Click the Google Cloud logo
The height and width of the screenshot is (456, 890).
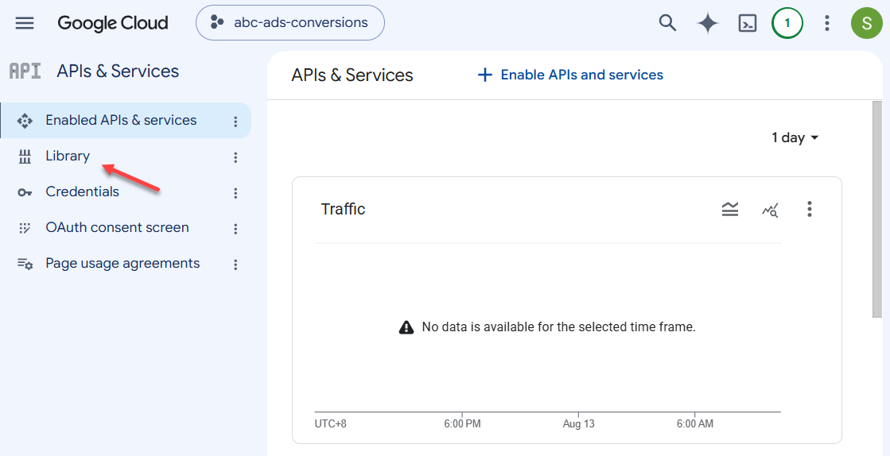click(x=113, y=23)
